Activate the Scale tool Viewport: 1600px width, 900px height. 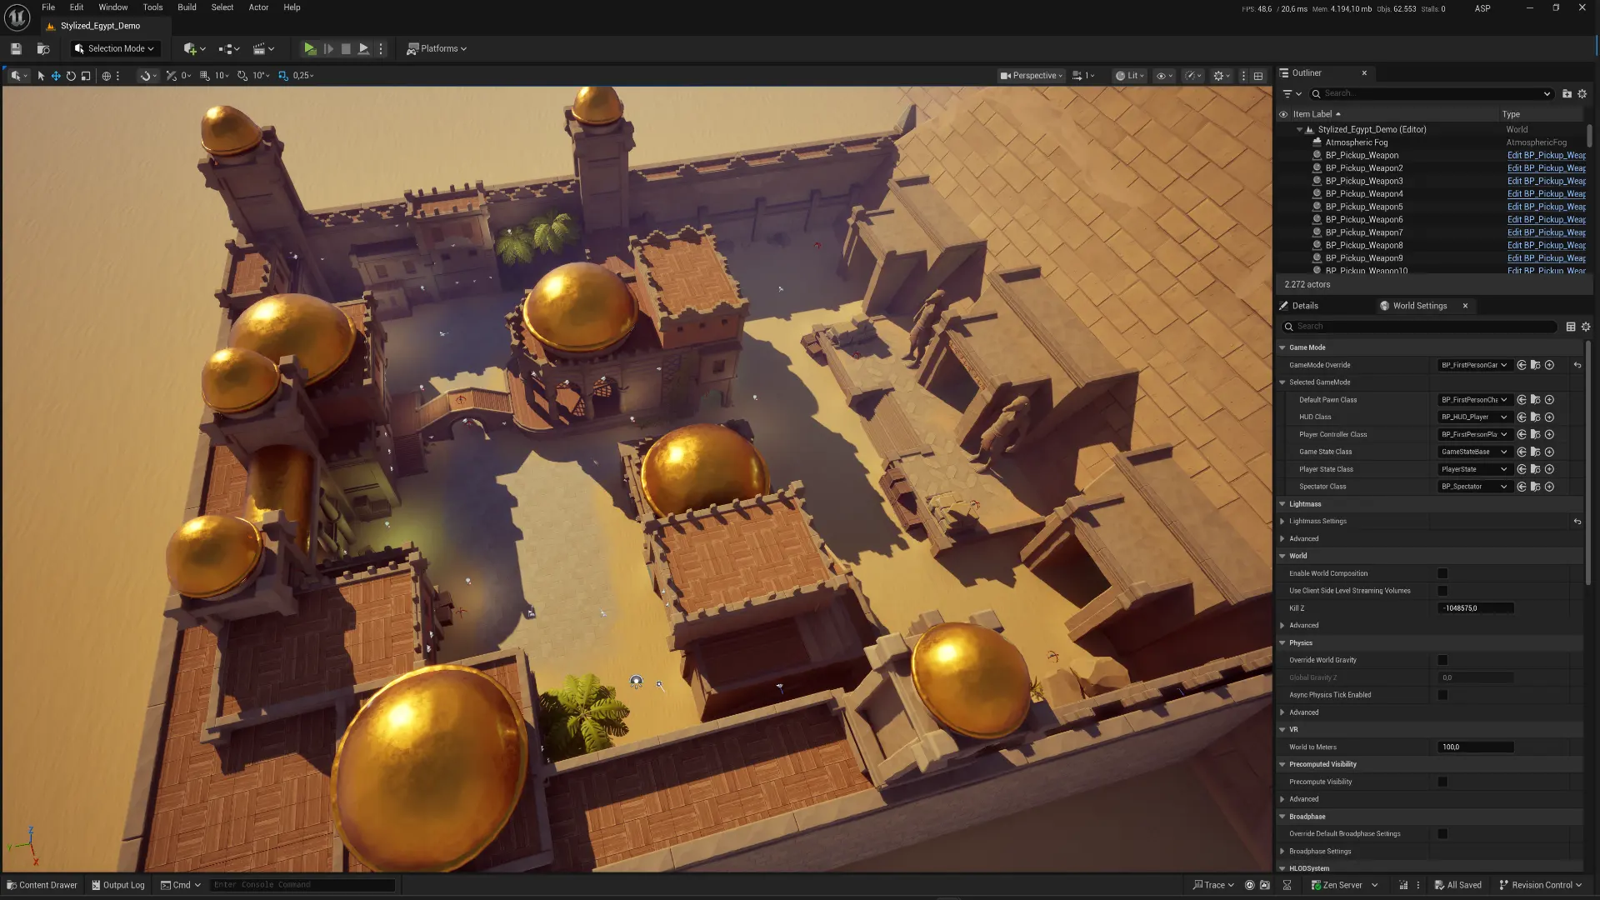[x=86, y=76]
